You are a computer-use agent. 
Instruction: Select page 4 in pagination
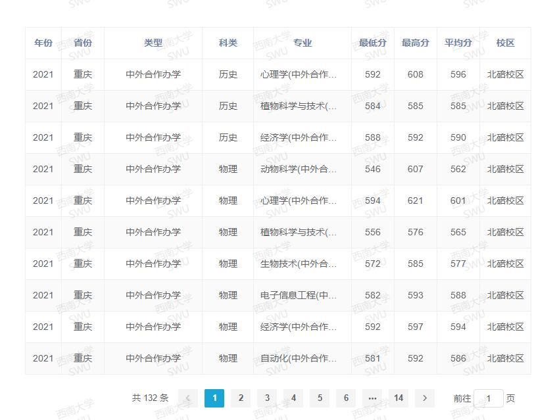tap(293, 398)
